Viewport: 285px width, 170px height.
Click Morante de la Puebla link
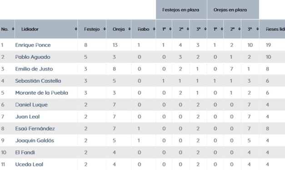tap(42, 93)
